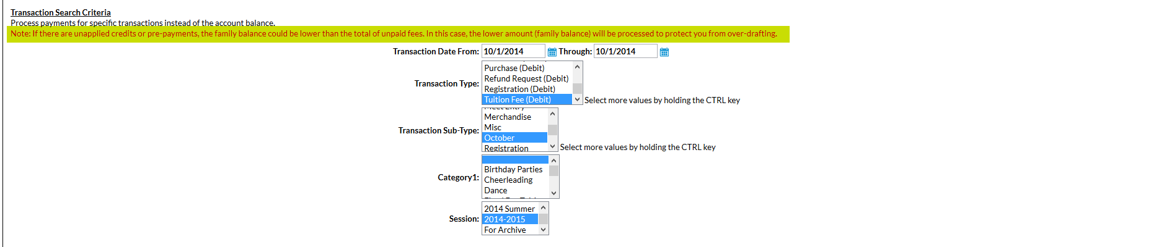
Task: Click Transaction Search Criteria heading
Action: 61,12
